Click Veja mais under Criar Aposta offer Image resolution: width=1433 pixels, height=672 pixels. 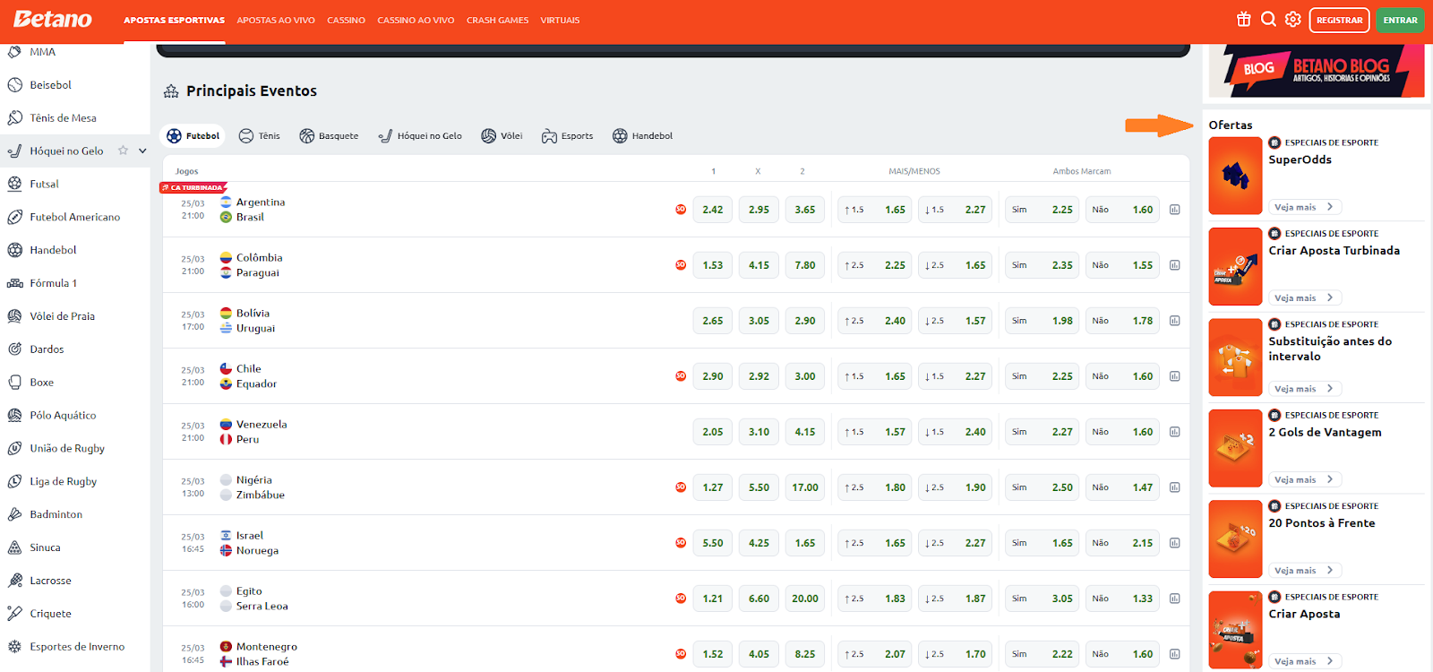pos(1305,661)
